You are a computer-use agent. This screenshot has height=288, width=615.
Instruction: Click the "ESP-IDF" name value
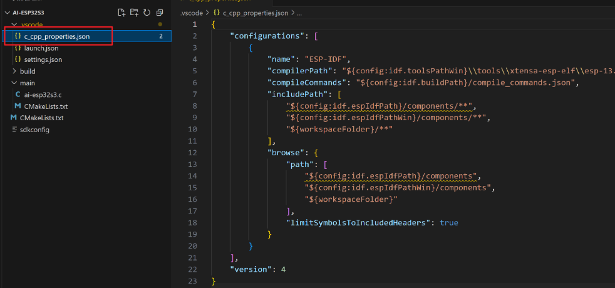pyautogui.click(x=326, y=59)
